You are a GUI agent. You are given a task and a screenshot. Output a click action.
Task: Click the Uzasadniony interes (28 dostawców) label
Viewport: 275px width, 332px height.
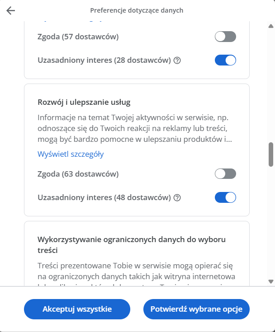[x=104, y=60]
